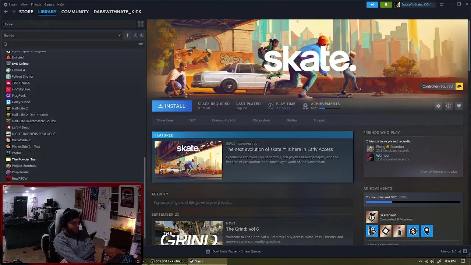471x265 pixels.
Task: Switch to Big Picture mode monitor icon
Action: 442,4
